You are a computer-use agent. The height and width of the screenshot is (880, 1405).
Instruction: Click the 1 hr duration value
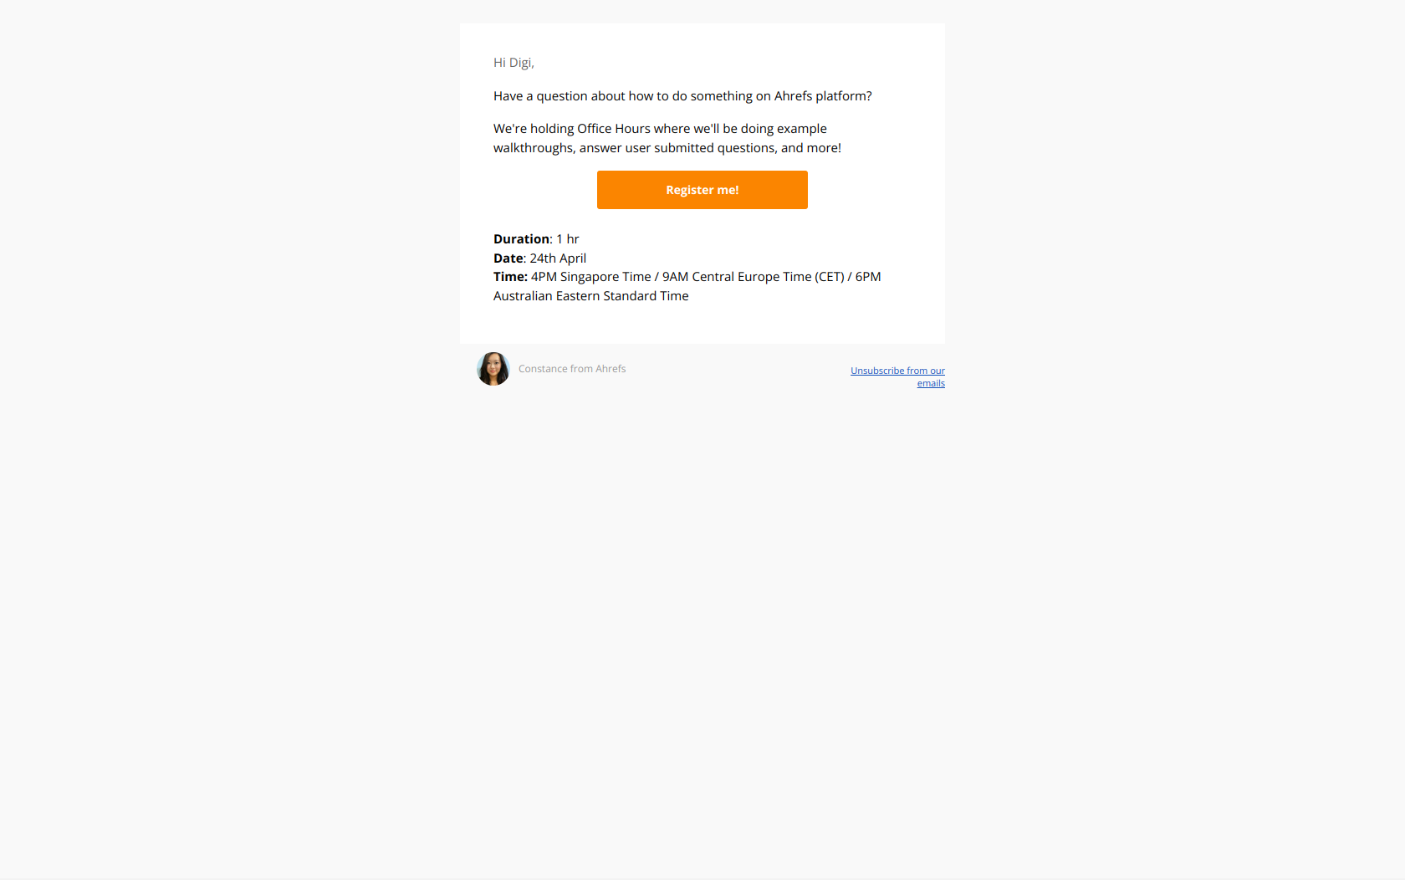pos(568,239)
